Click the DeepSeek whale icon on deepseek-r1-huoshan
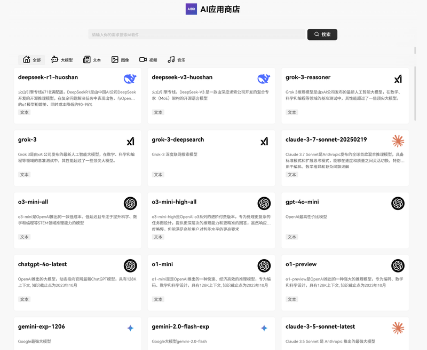This screenshot has height=350, width=427. tap(130, 79)
